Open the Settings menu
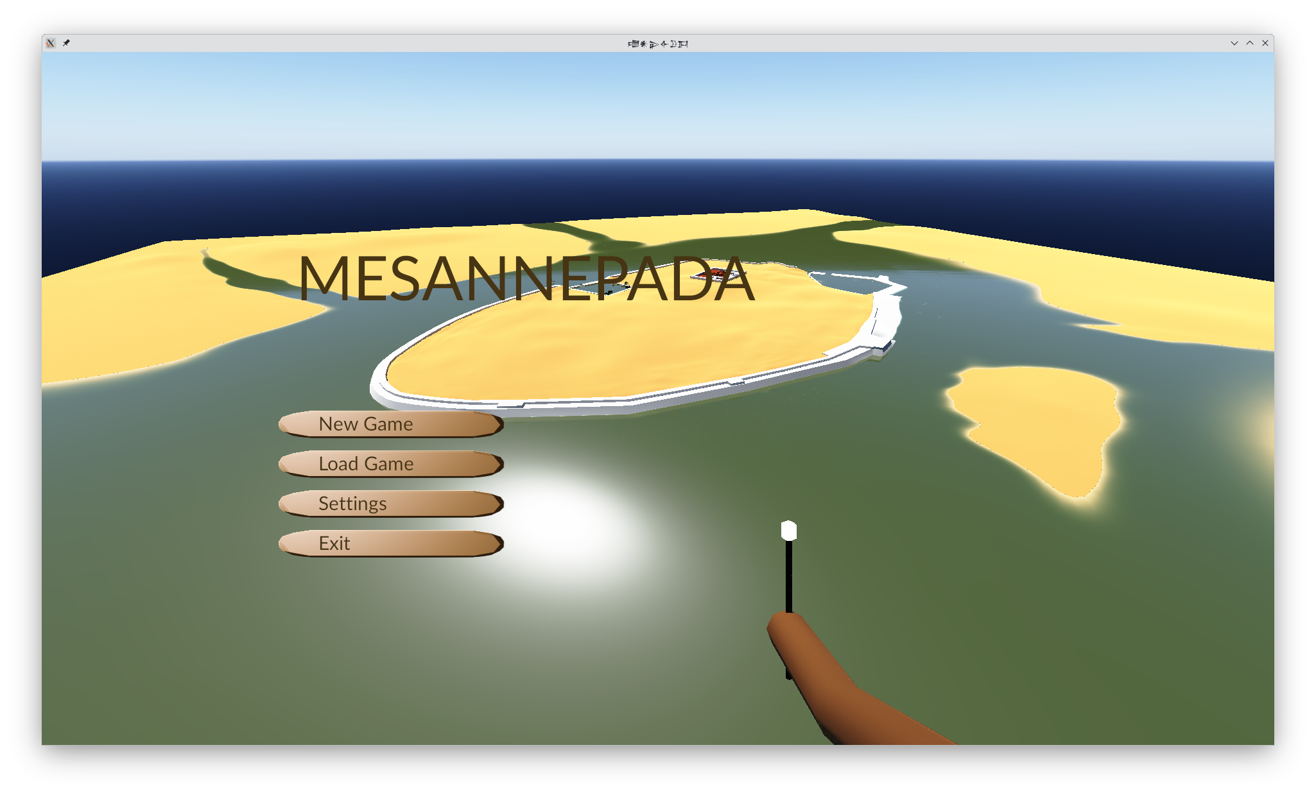Image resolution: width=1316 pixels, height=795 pixels. tap(390, 504)
